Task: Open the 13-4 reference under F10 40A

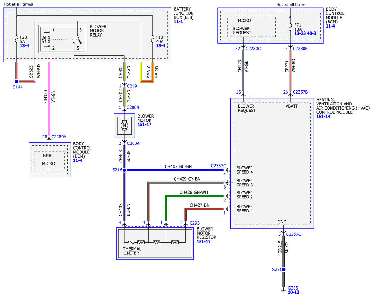Action: [x=160, y=46]
